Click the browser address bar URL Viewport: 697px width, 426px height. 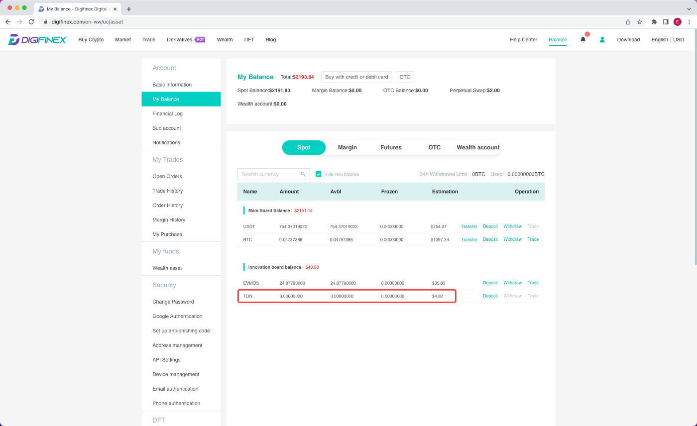click(x=87, y=22)
